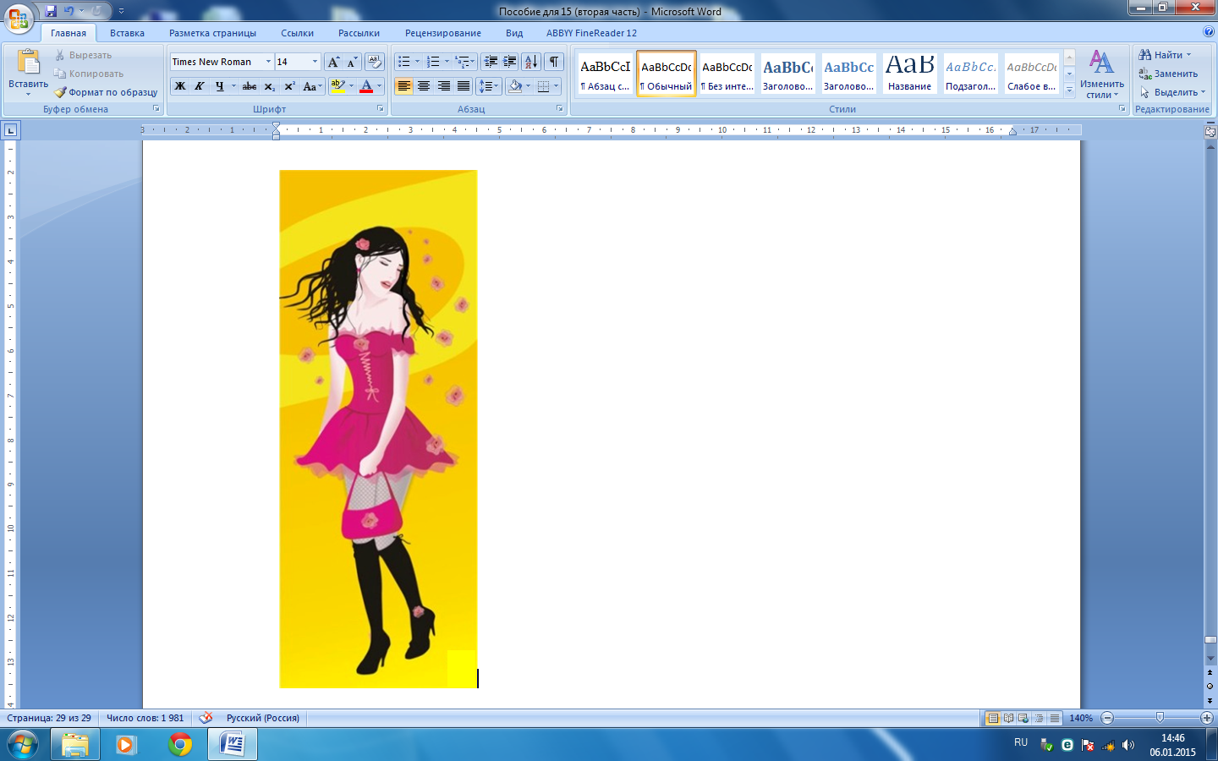Expand styles gallery more arrow

pos(1069,89)
